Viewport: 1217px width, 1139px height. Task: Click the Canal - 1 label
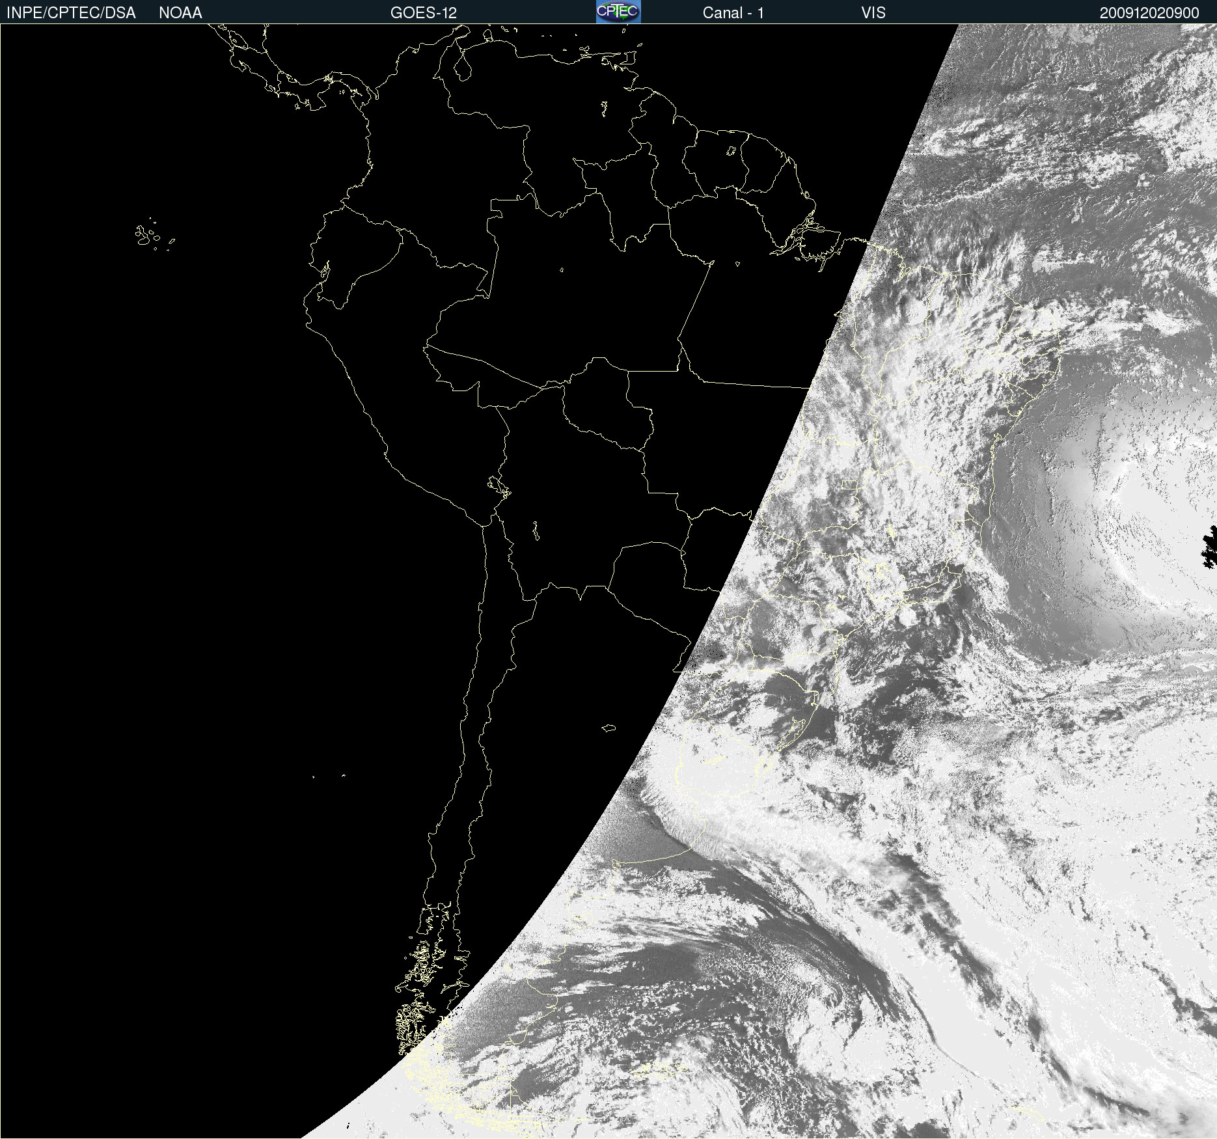733,13
